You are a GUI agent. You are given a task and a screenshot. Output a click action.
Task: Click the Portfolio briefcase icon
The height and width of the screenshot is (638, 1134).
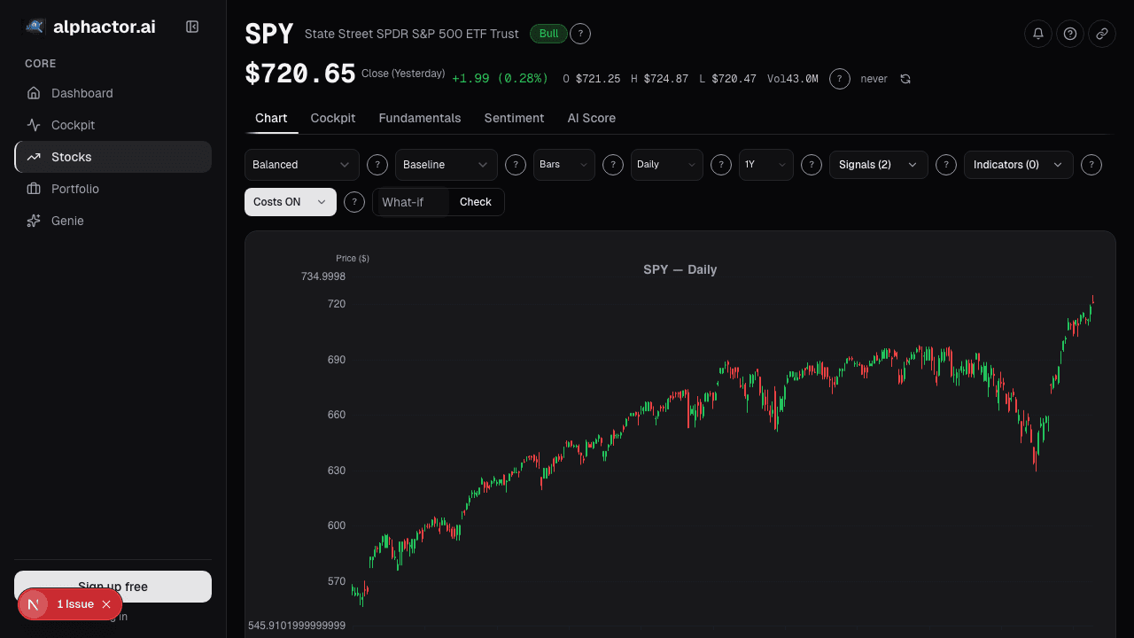(34, 189)
